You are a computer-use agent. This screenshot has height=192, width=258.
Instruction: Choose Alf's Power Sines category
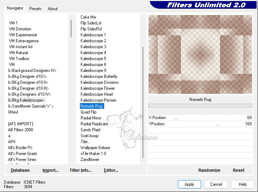pos(22,160)
